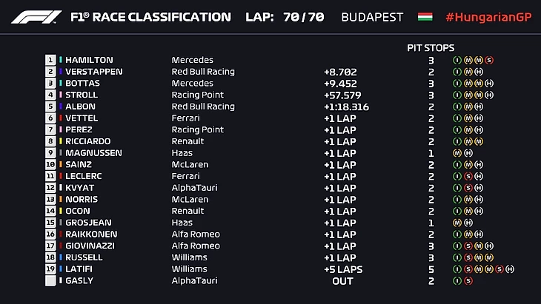Click Grosjean's hard tyre icon
Screen dimensions: 541x304
coord(468,223)
